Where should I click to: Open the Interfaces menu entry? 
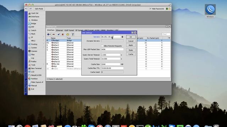35,17
